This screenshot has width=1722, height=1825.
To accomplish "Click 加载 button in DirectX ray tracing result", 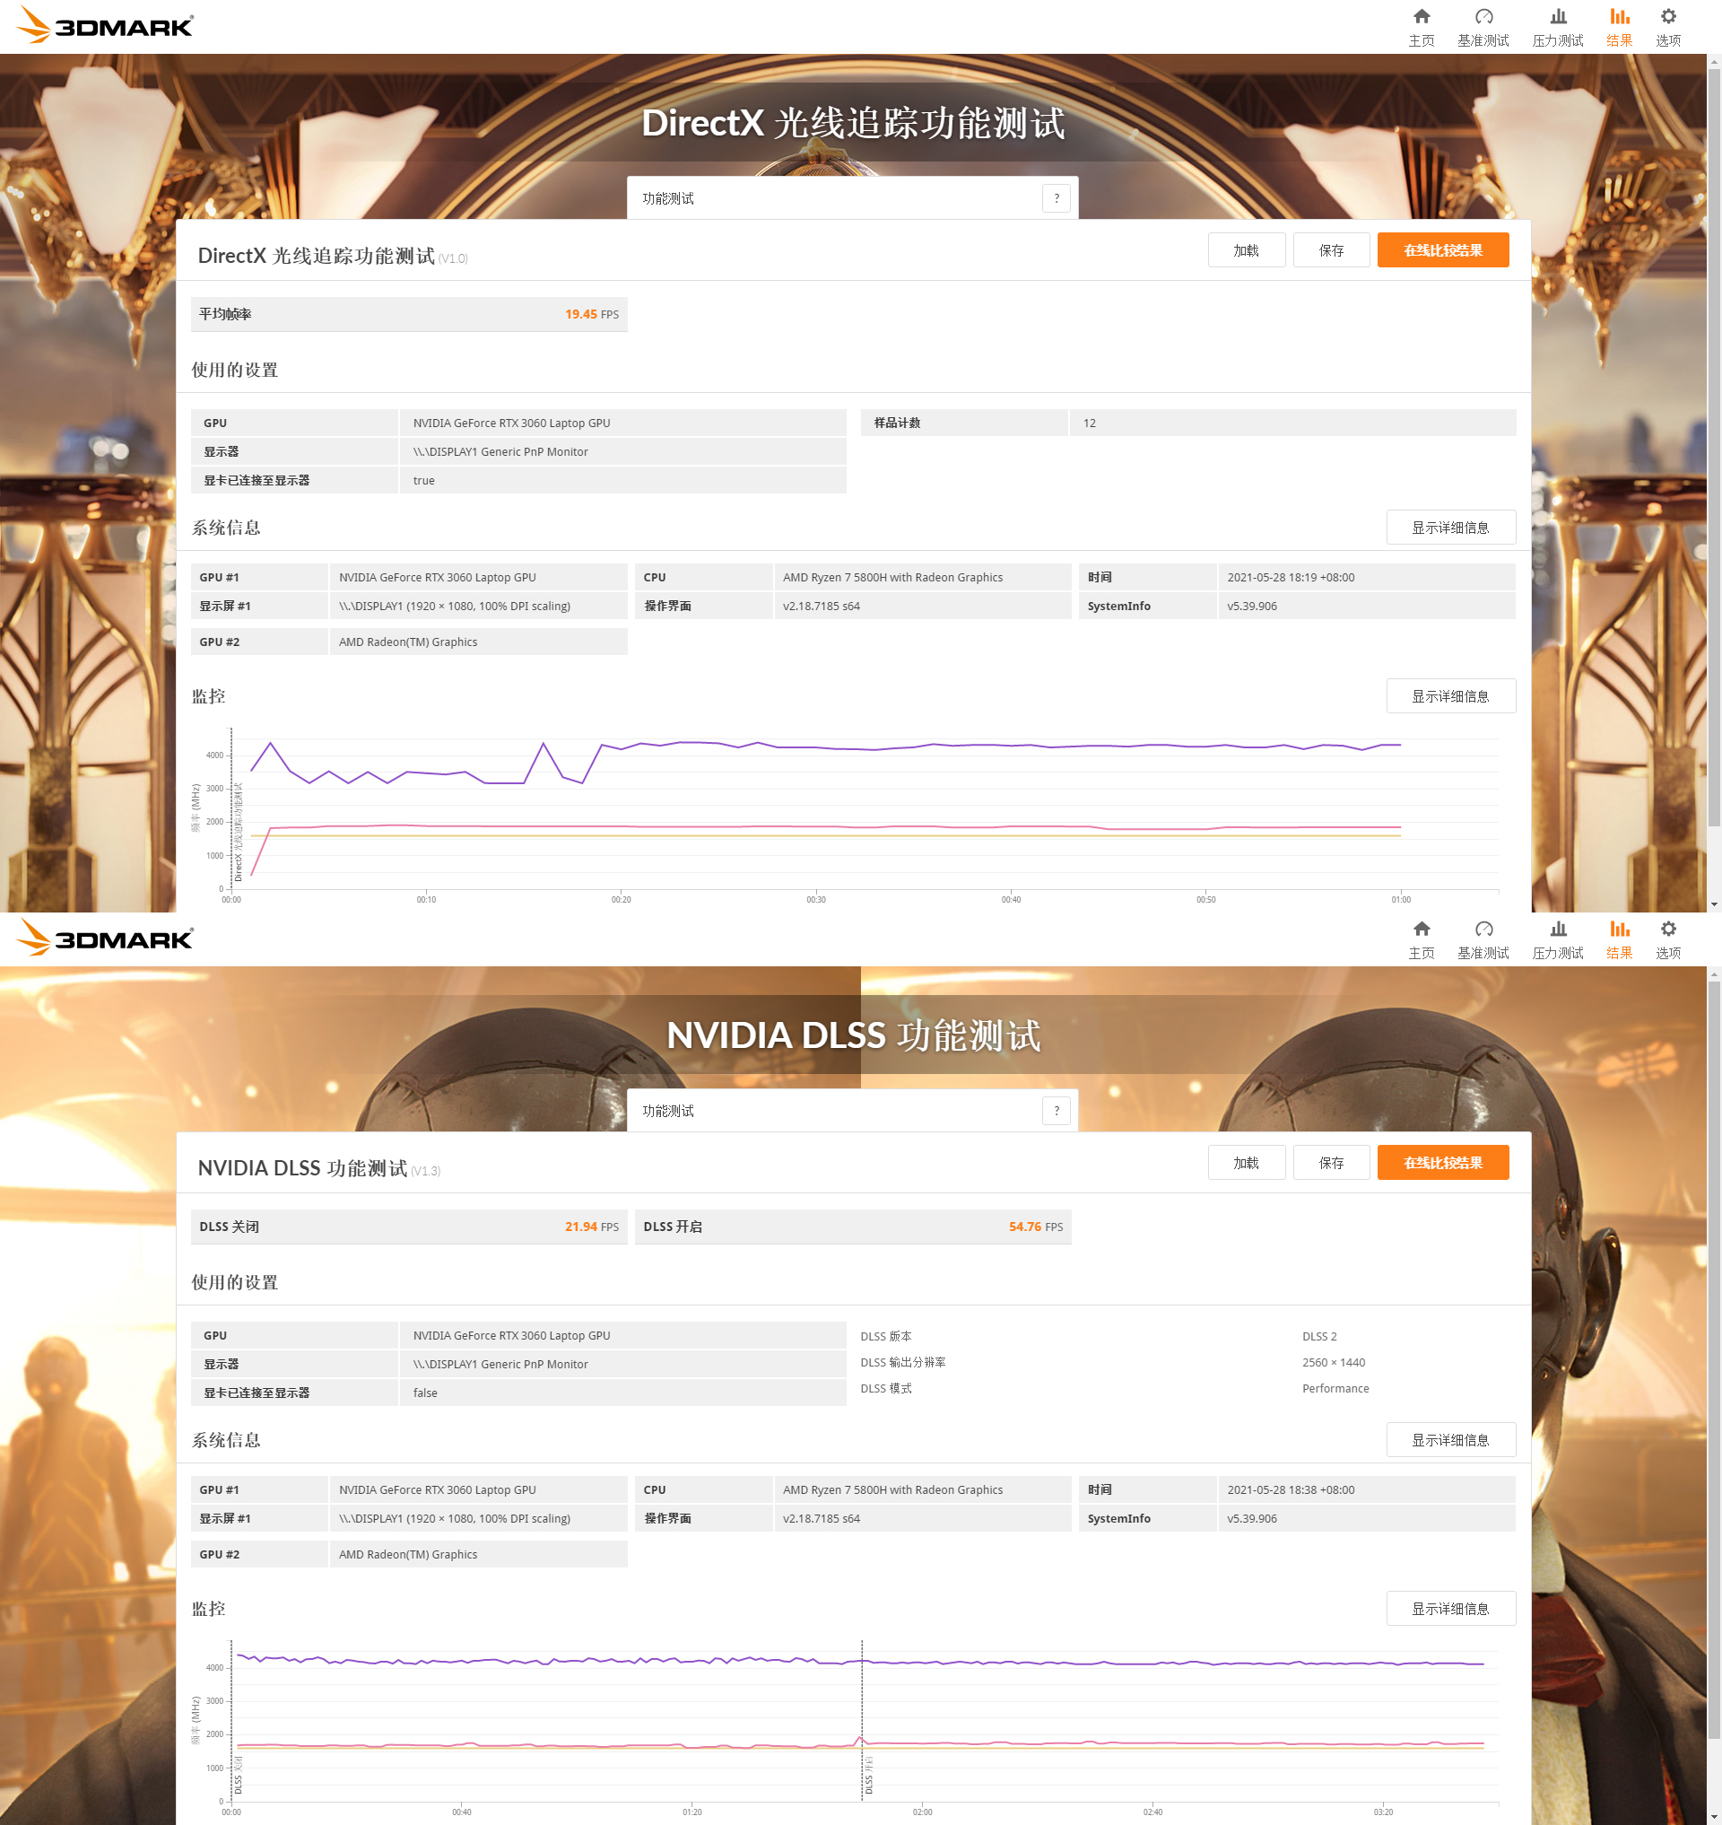I will click(1246, 249).
